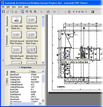This screenshot has width=103, height=107.
Task: Click the Print icon in toolbar
Action: 16,12
